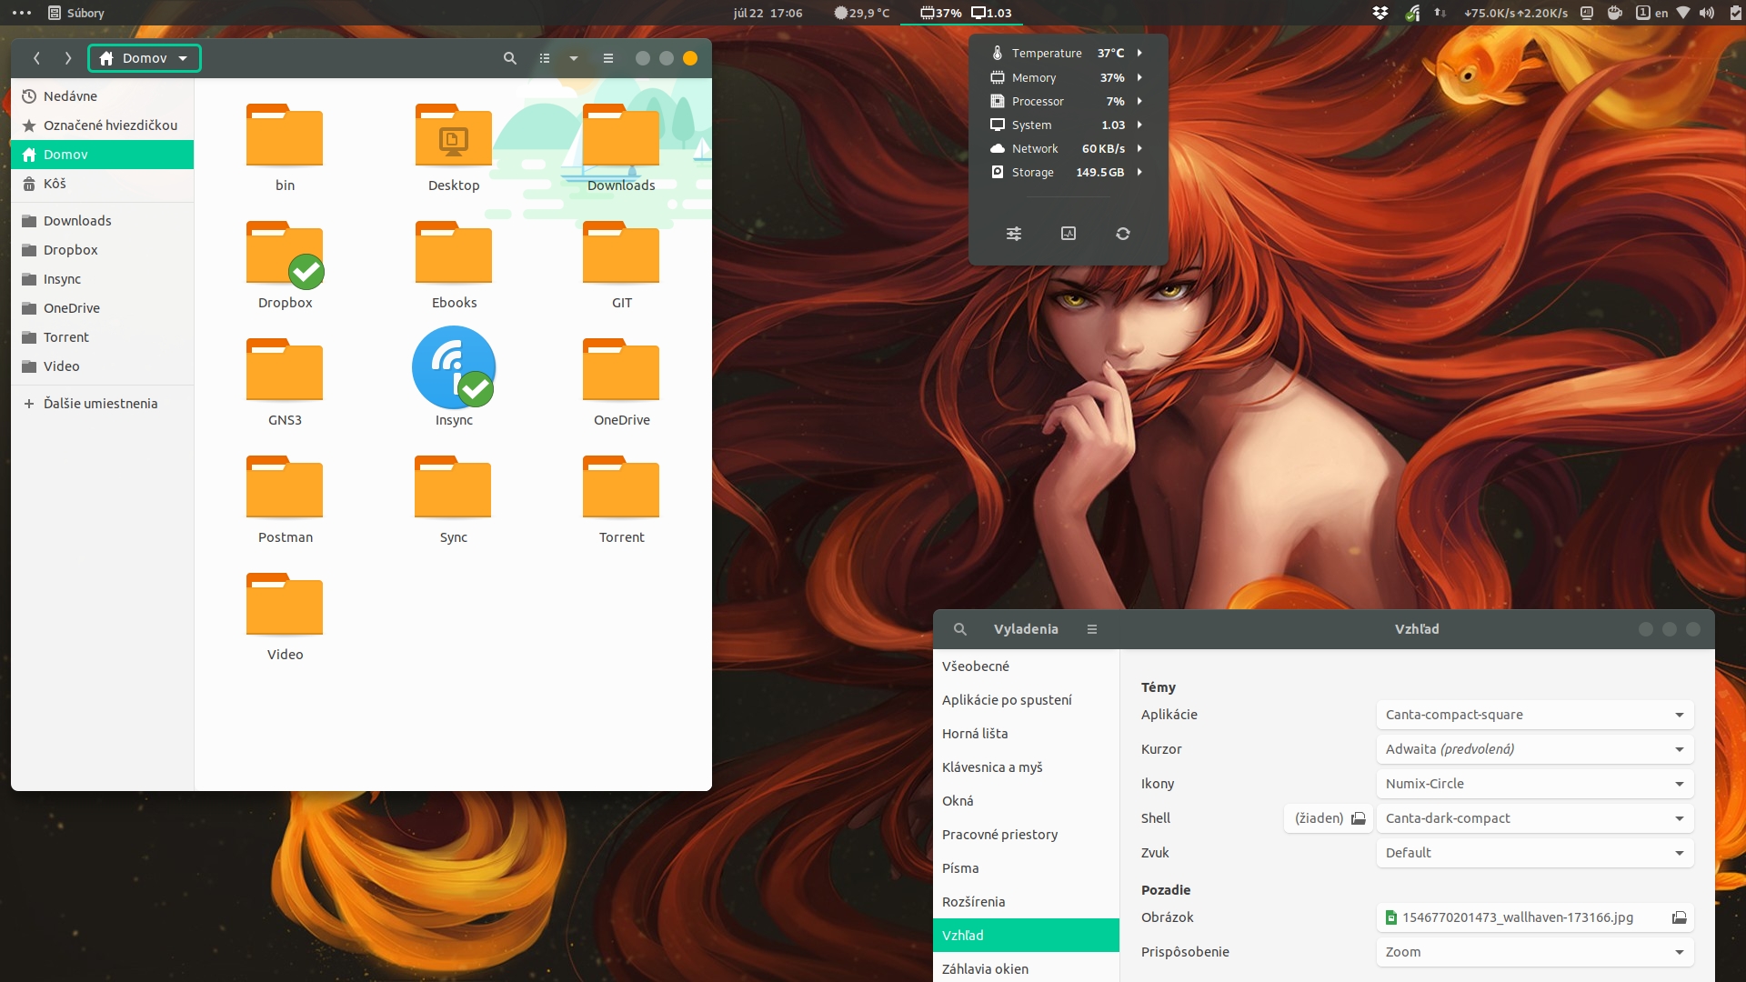
Task: Select the Dropbox folder with the checkmark
Action: 285,253
